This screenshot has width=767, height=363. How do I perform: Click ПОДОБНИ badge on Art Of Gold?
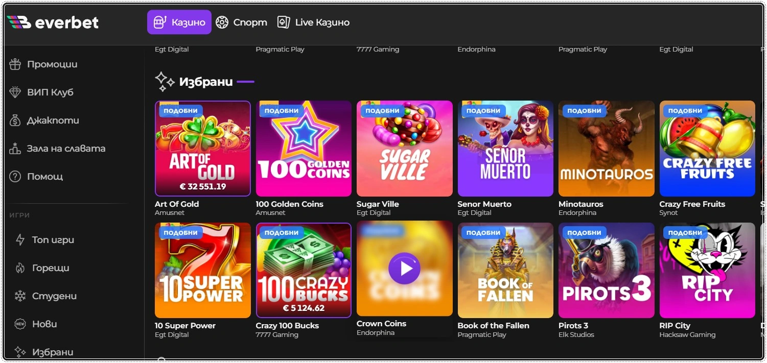[x=181, y=111]
